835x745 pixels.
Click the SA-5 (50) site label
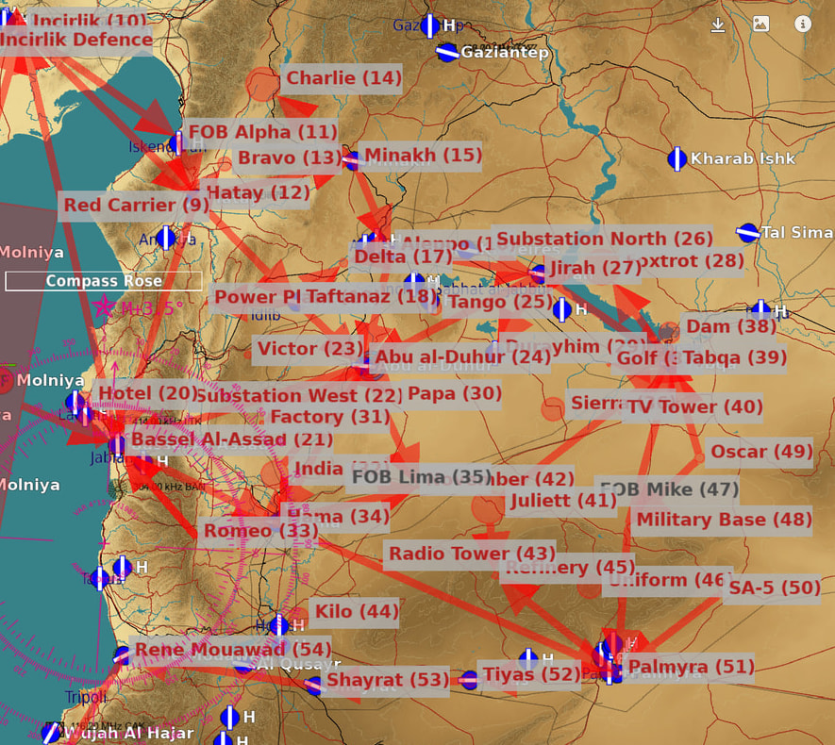pyautogui.click(x=774, y=588)
